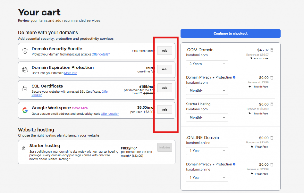Delete the .COM Domain item via trash icon
Screen dimensions: 304x193
point(272,50)
